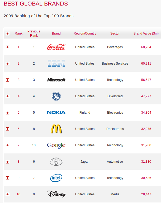Click the Coca-Cola brand logo
The height and width of the screenshot is (203, 161).
coord(56,47)
